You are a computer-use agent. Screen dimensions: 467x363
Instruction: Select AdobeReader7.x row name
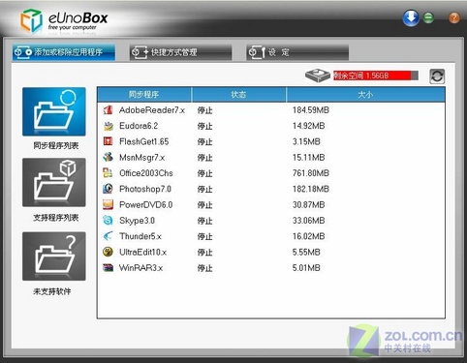152,110
